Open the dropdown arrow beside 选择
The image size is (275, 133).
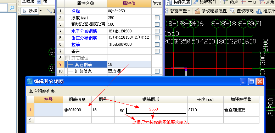click(41, 11)
